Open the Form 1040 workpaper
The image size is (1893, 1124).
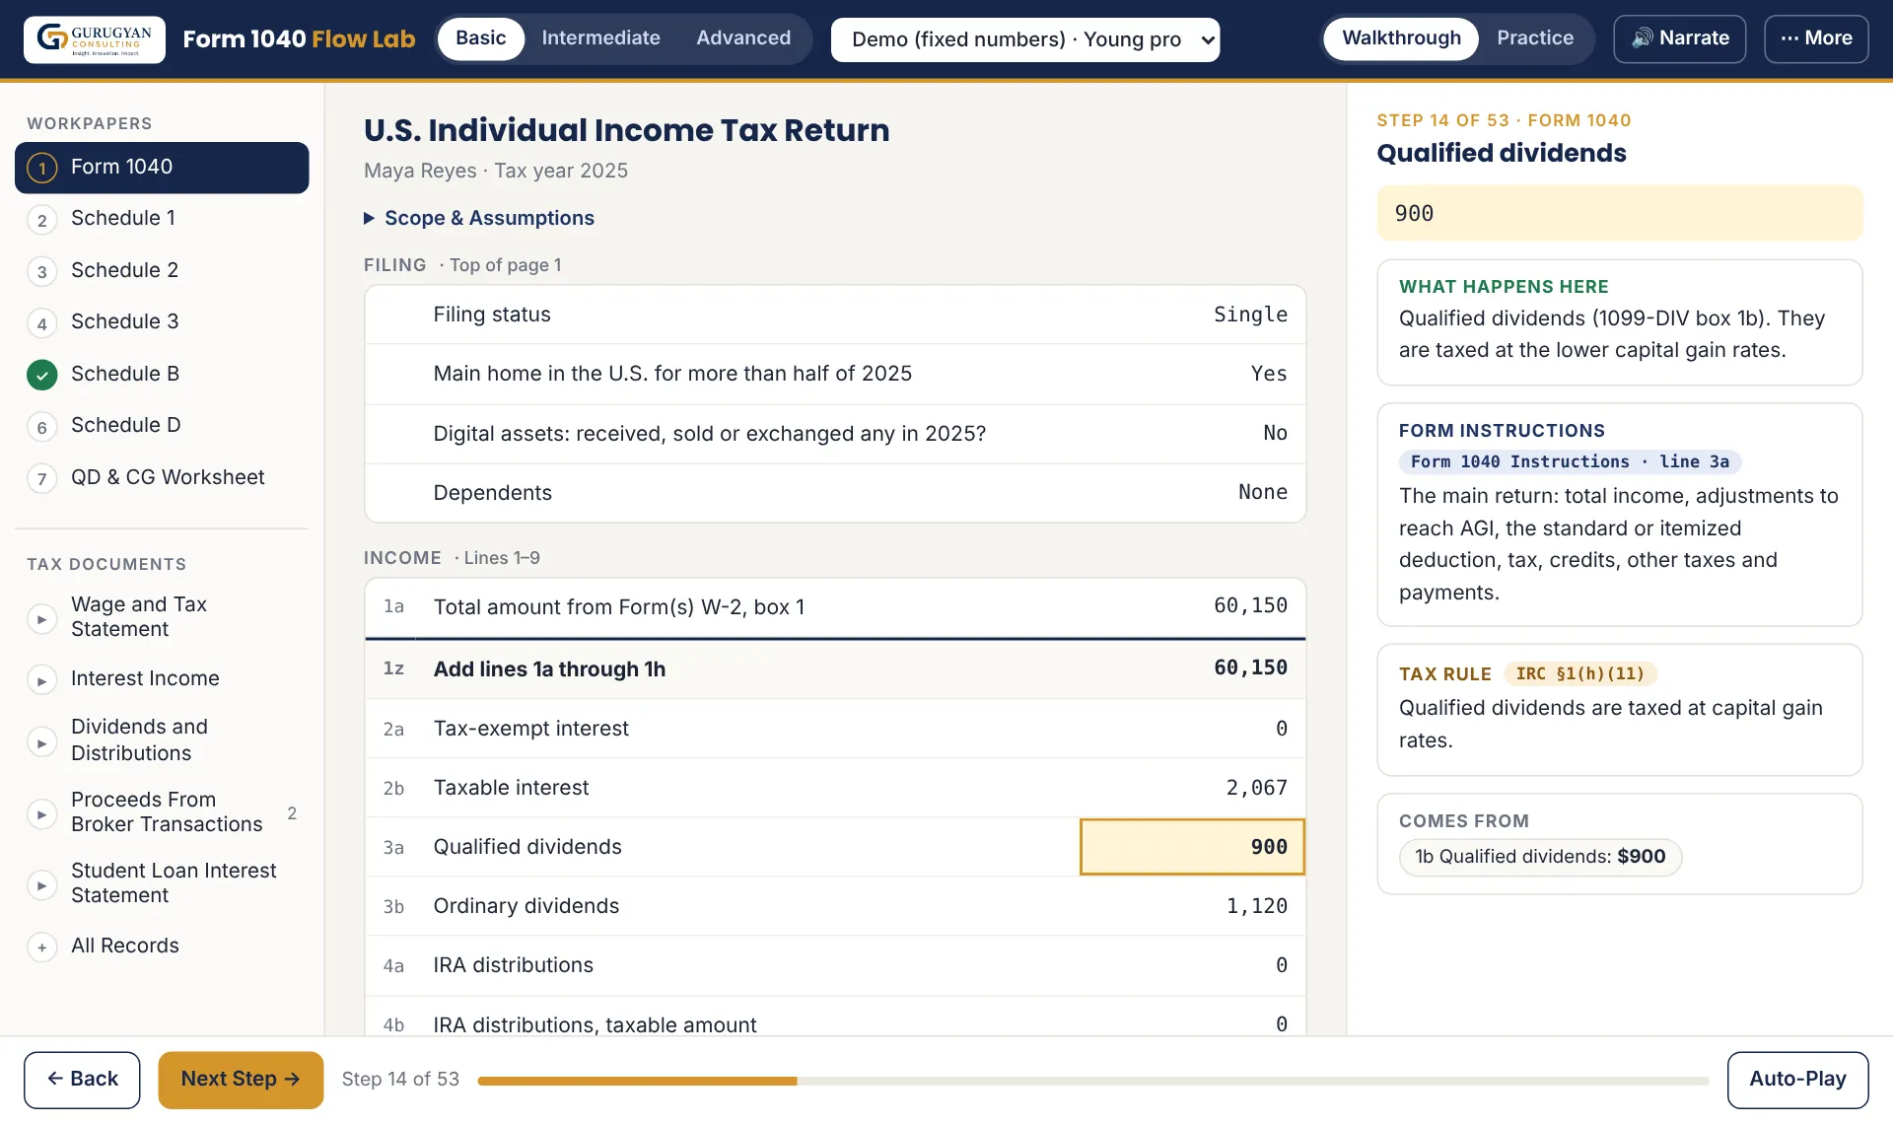click(x=162, y=168)
